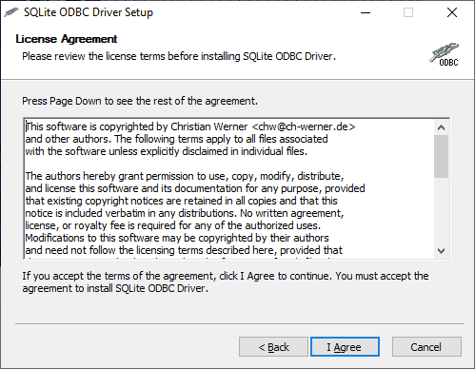
Task: Click the feather icon in the title bar
Action: pos(11,12)
